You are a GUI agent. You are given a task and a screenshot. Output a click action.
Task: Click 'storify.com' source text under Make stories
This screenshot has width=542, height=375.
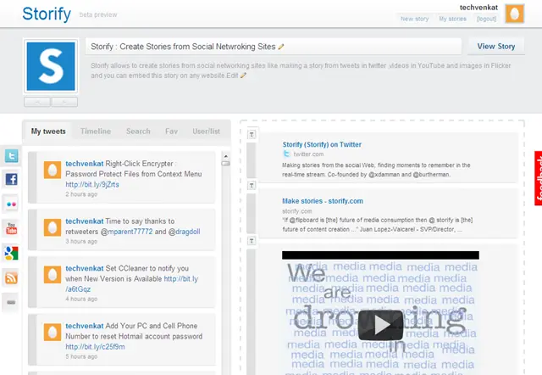point(297,211)
